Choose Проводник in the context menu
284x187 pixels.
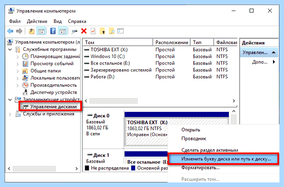[194, 138]
